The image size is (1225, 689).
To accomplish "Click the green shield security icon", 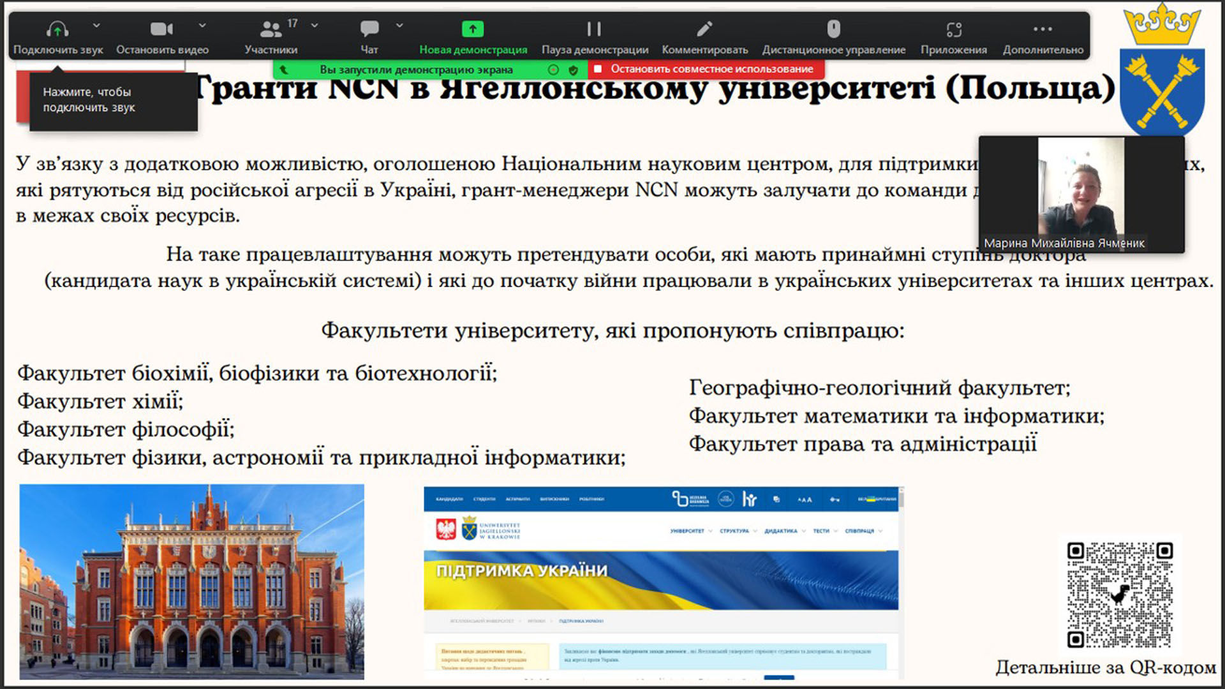I will (x=573, y=70).
